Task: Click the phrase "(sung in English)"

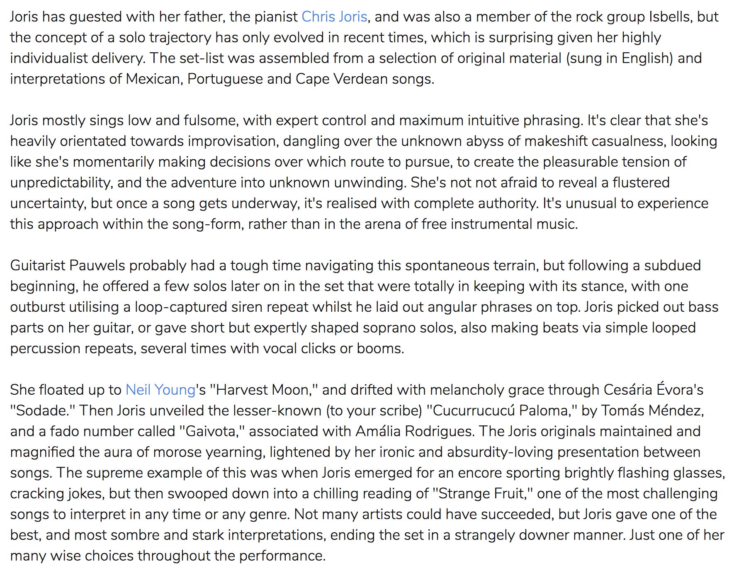Action: (x=620, y=58)
